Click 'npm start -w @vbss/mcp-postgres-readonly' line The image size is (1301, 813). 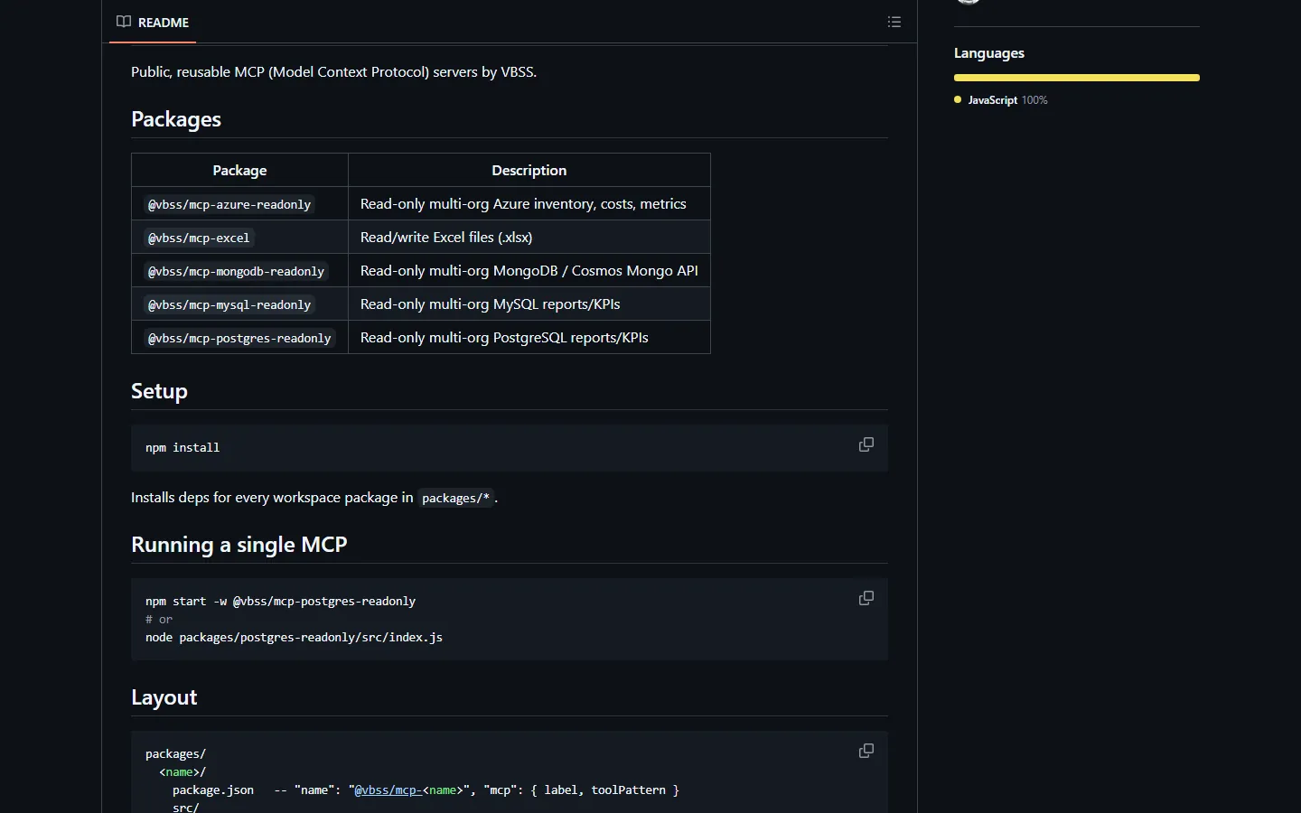click(x=280, y=602)
